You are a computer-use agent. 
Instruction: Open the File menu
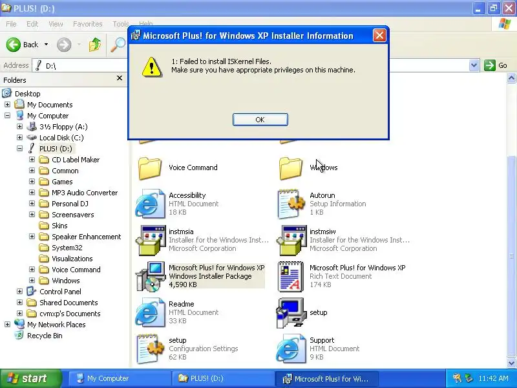pyautogui.click(x=11, y=24)
